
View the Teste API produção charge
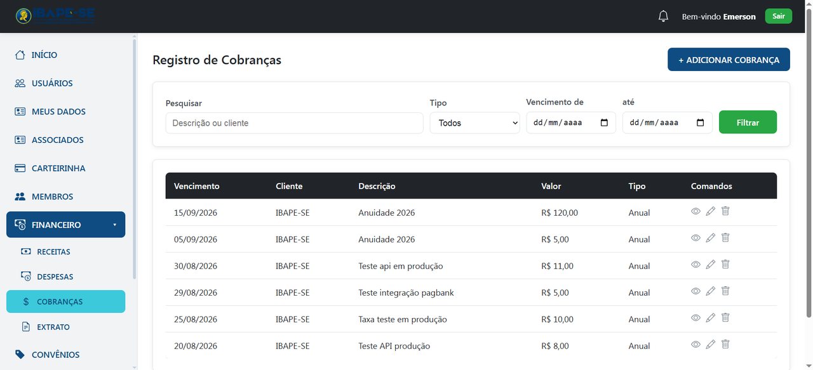tap(695, 345)
